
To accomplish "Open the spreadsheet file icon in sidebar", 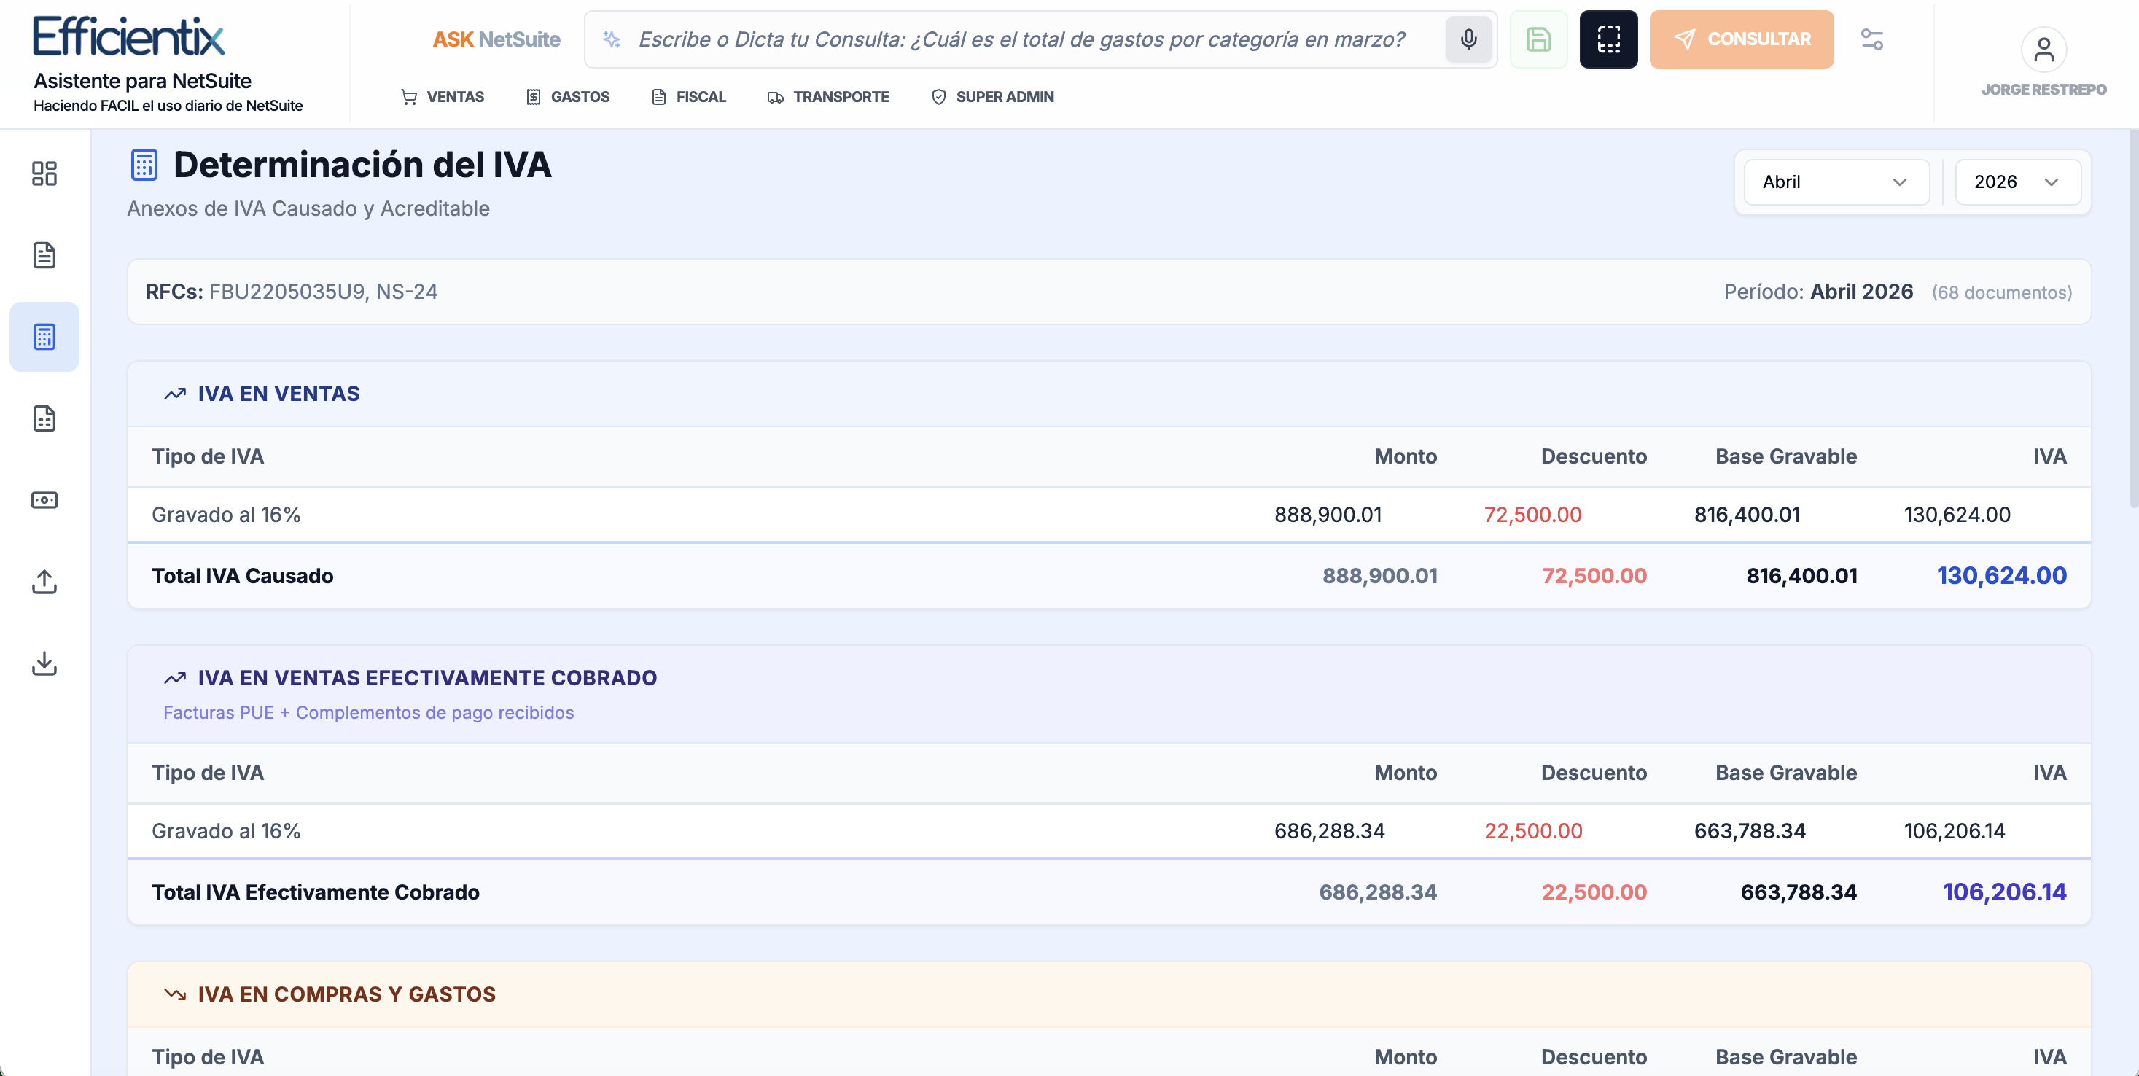I will [44, 418].
